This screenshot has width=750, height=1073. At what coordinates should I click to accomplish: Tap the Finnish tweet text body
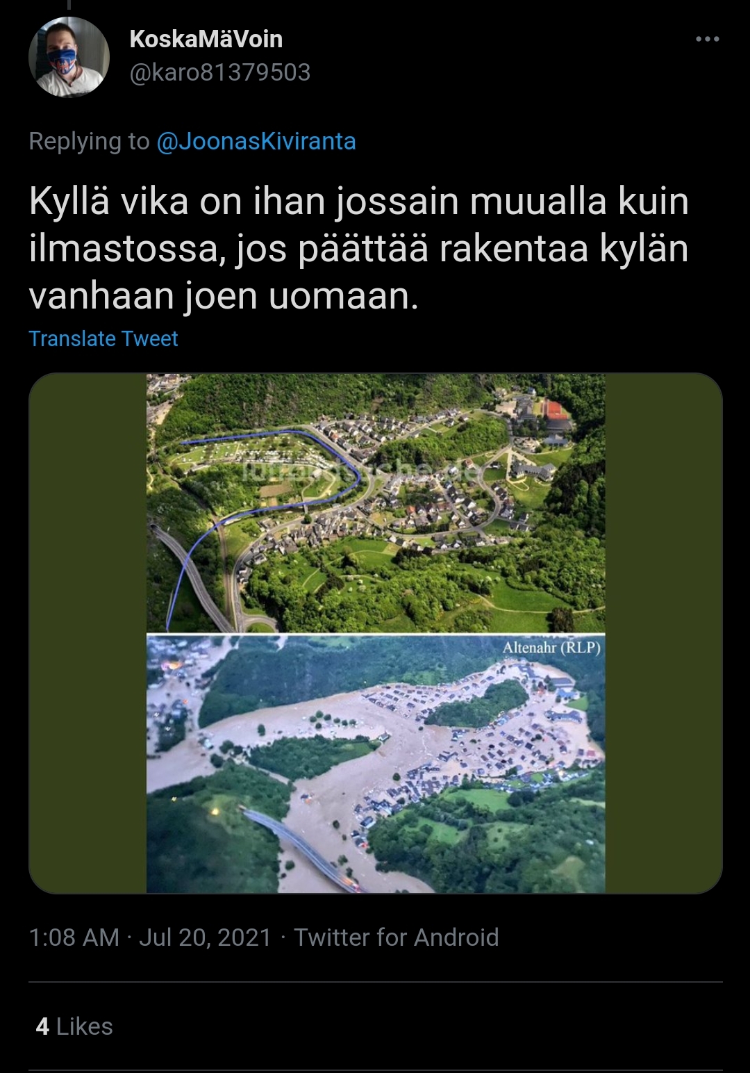point(359,249)
